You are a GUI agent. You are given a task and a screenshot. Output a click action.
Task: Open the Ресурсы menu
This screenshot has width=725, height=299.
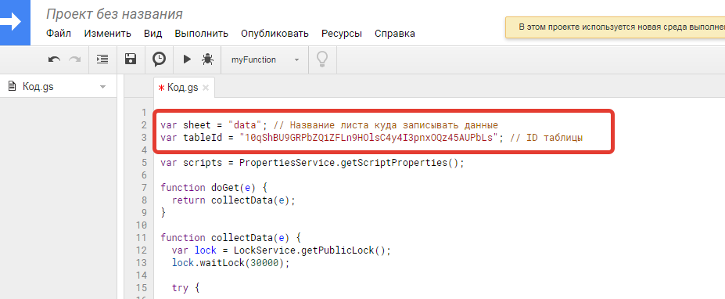click(342, 34)
